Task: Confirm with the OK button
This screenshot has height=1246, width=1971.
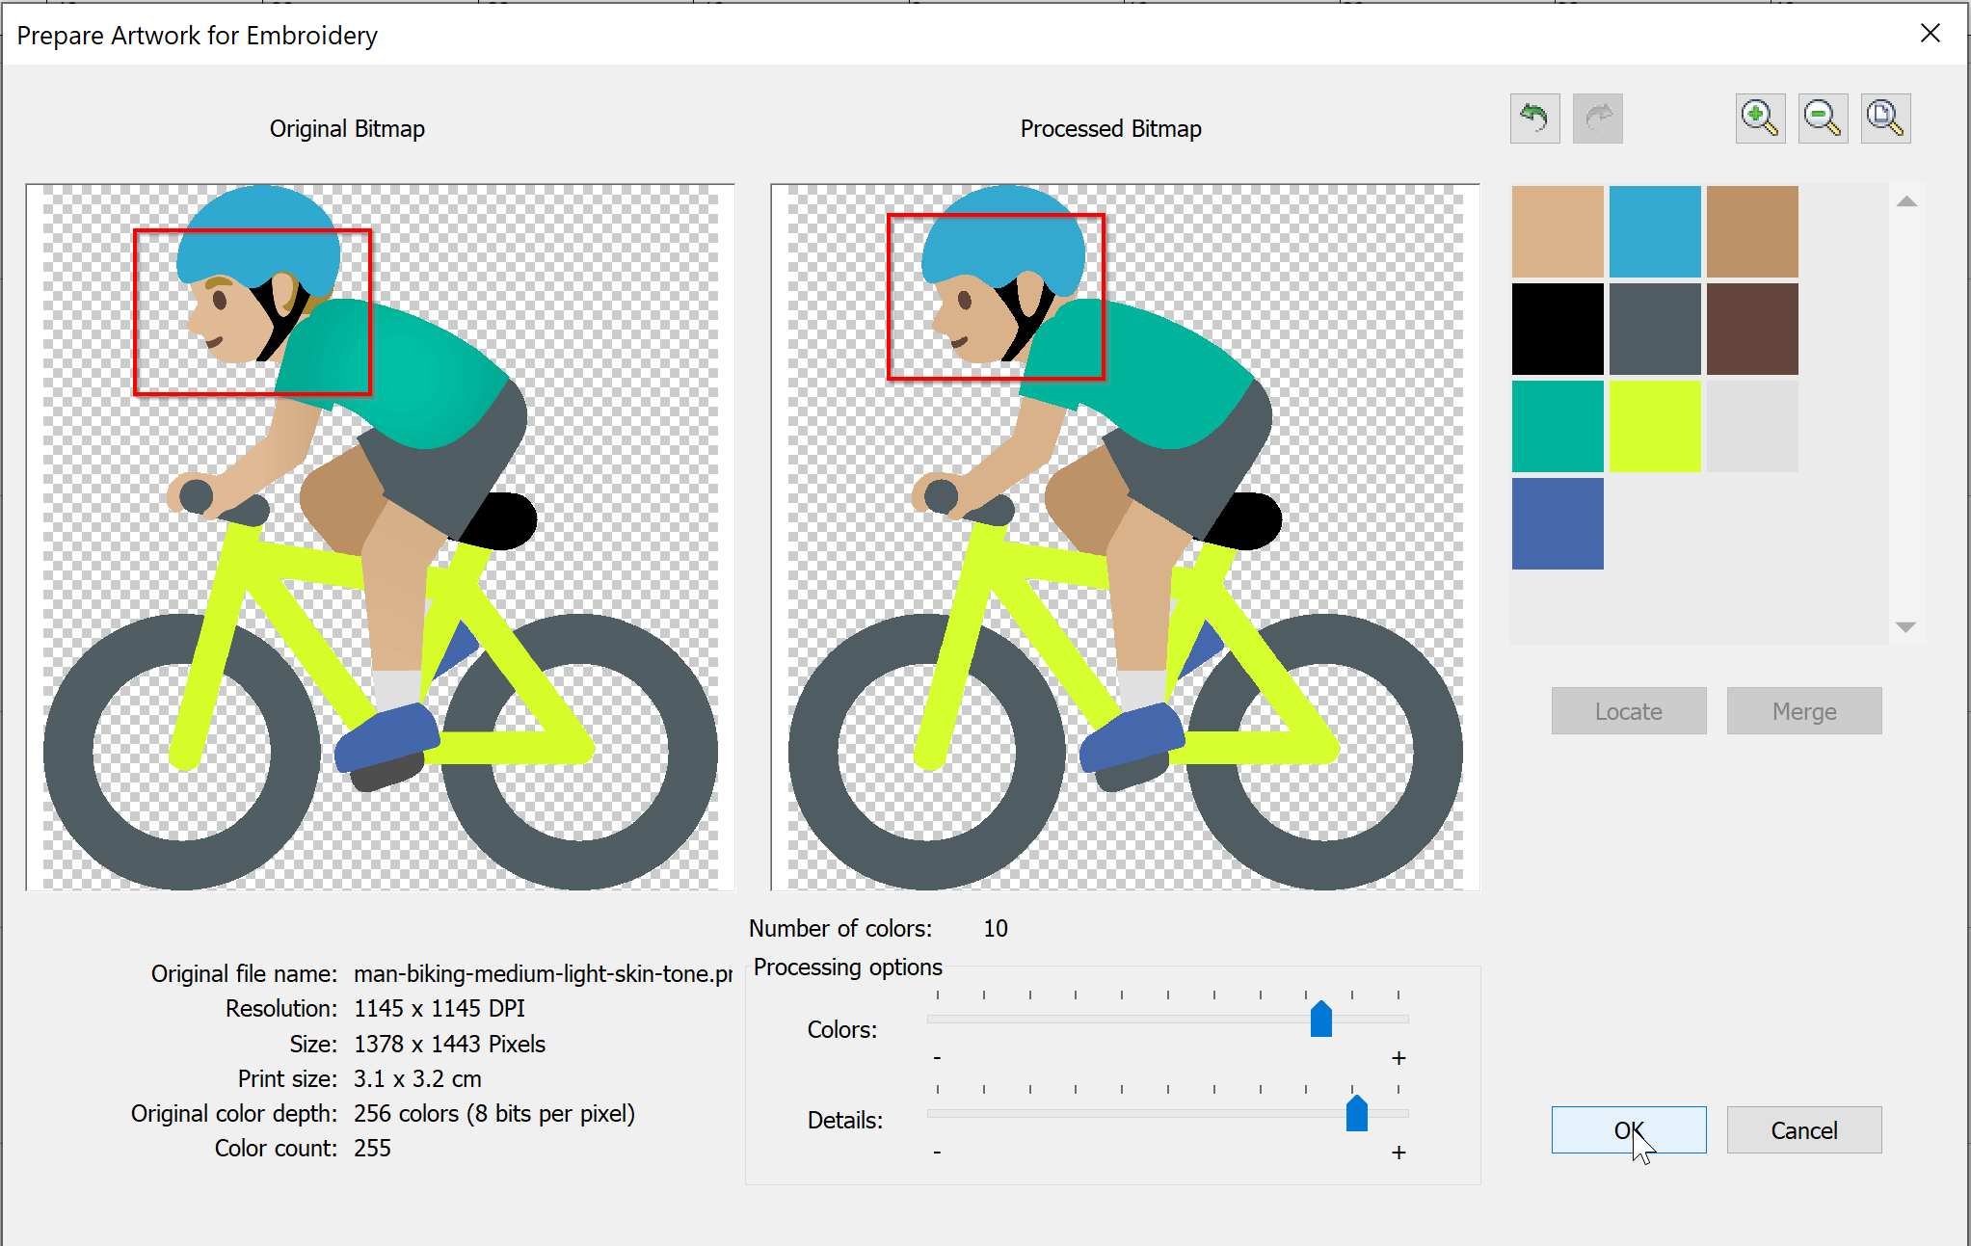Action: pyautogui.click(x=1628, y=1129)
